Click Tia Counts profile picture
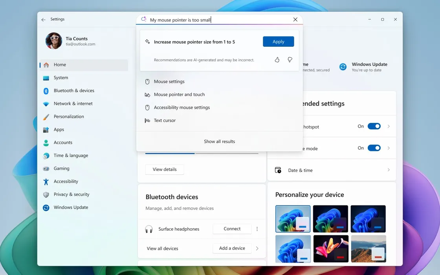Image resolution: width=440 pixels, height=275 pixels. [x=54, y=41]
